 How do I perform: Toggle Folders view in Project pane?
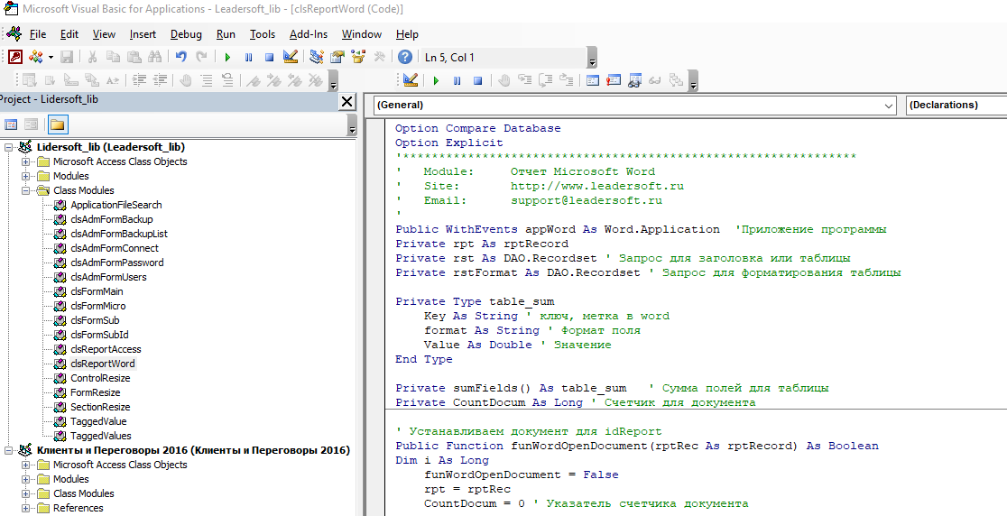57,124
